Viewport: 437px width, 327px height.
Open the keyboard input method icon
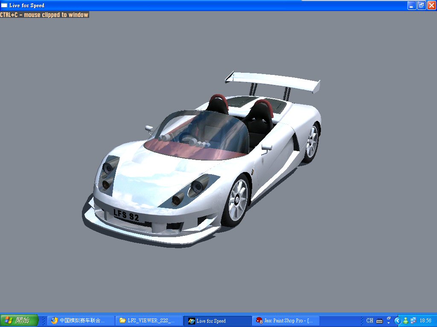pyautogui.click(x=379, y=321)
